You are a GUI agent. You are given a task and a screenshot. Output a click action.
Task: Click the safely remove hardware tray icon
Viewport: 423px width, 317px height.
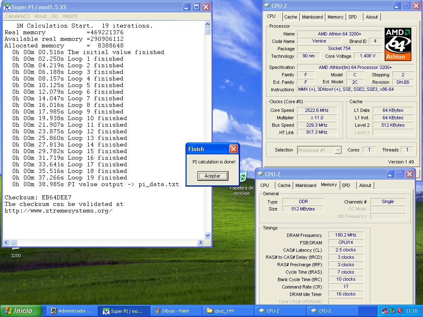[392, 311]
